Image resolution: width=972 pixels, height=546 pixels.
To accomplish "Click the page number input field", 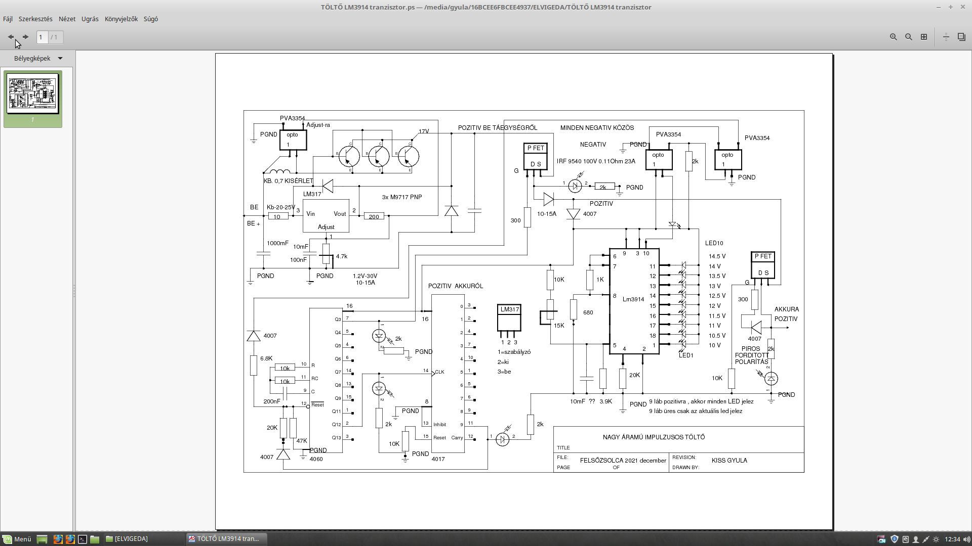I will coord(42,37).
